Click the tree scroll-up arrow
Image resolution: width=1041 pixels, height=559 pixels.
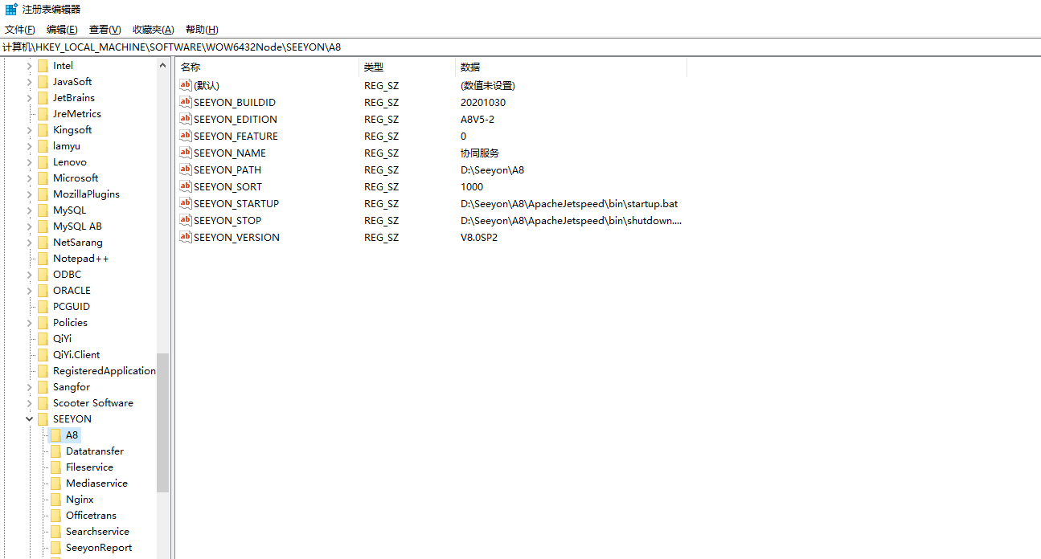163,65
